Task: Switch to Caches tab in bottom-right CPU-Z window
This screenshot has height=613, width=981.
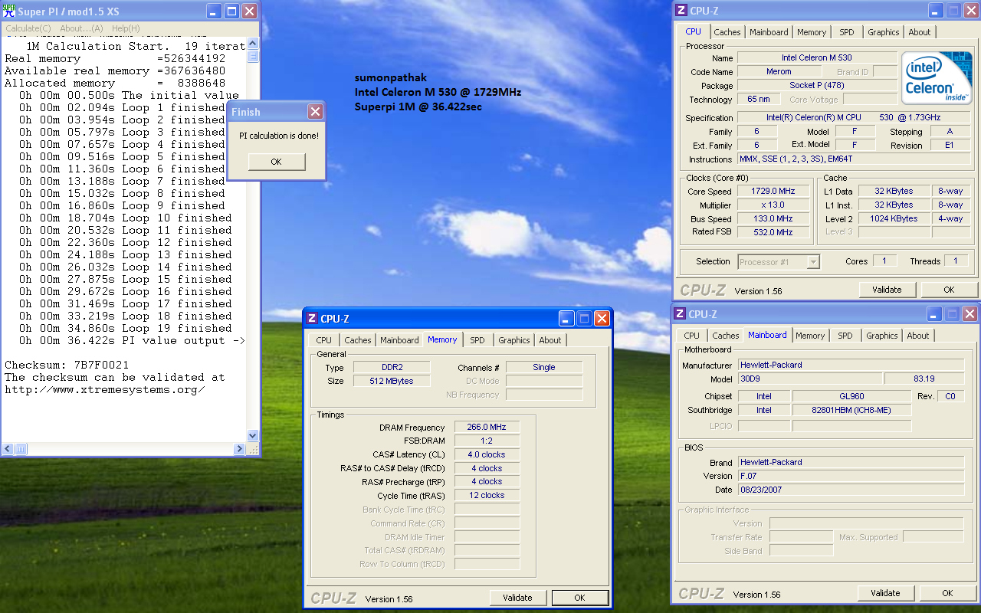Action: click(x=725, y=336)
